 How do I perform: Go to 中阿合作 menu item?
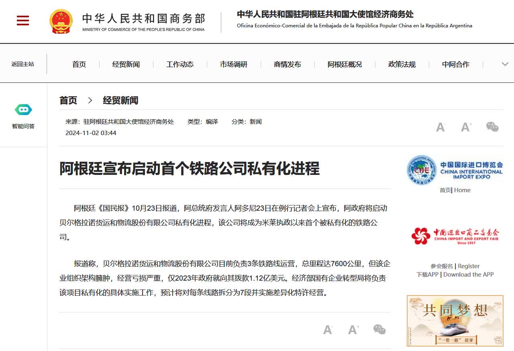coord(455,64)
